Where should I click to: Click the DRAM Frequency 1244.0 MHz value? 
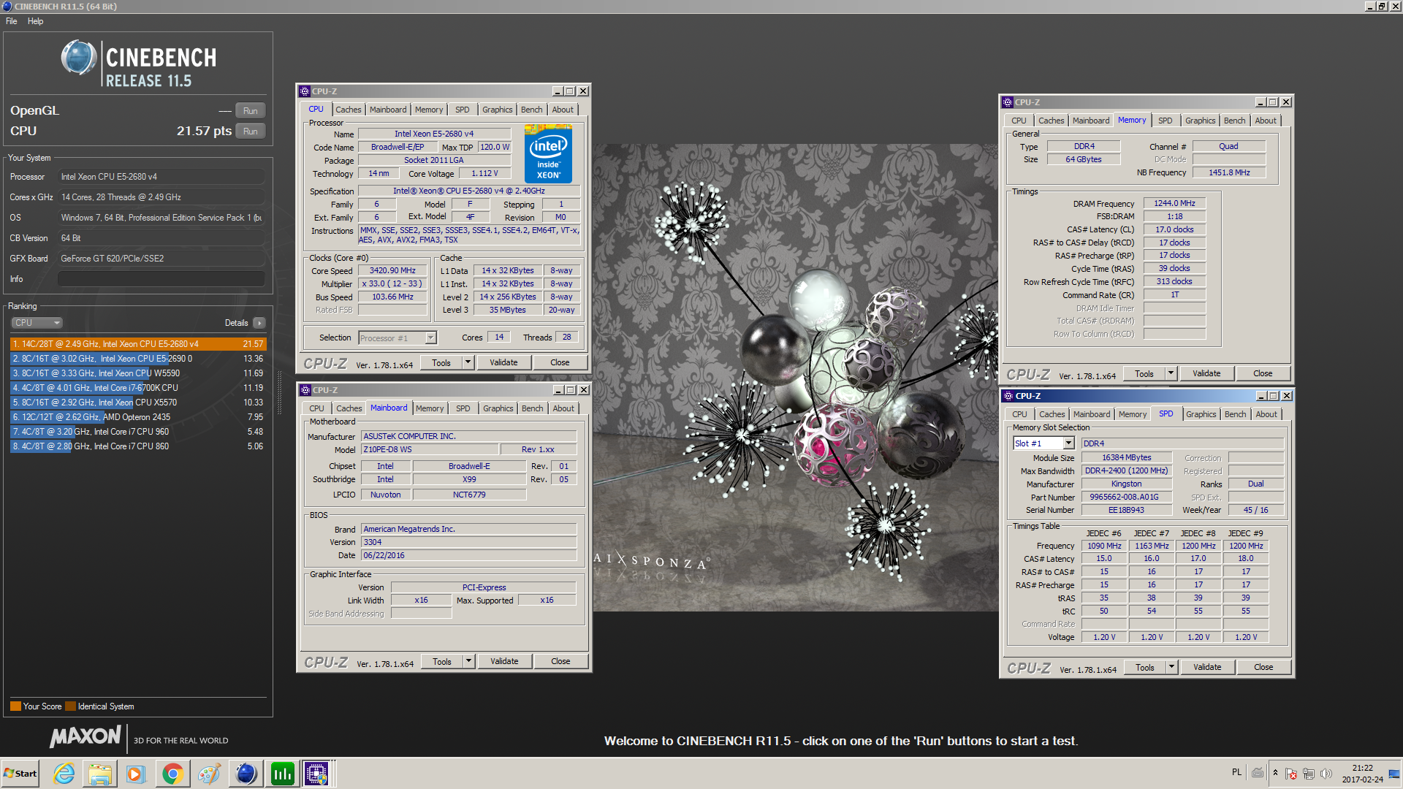click(x=1174, y=204)
